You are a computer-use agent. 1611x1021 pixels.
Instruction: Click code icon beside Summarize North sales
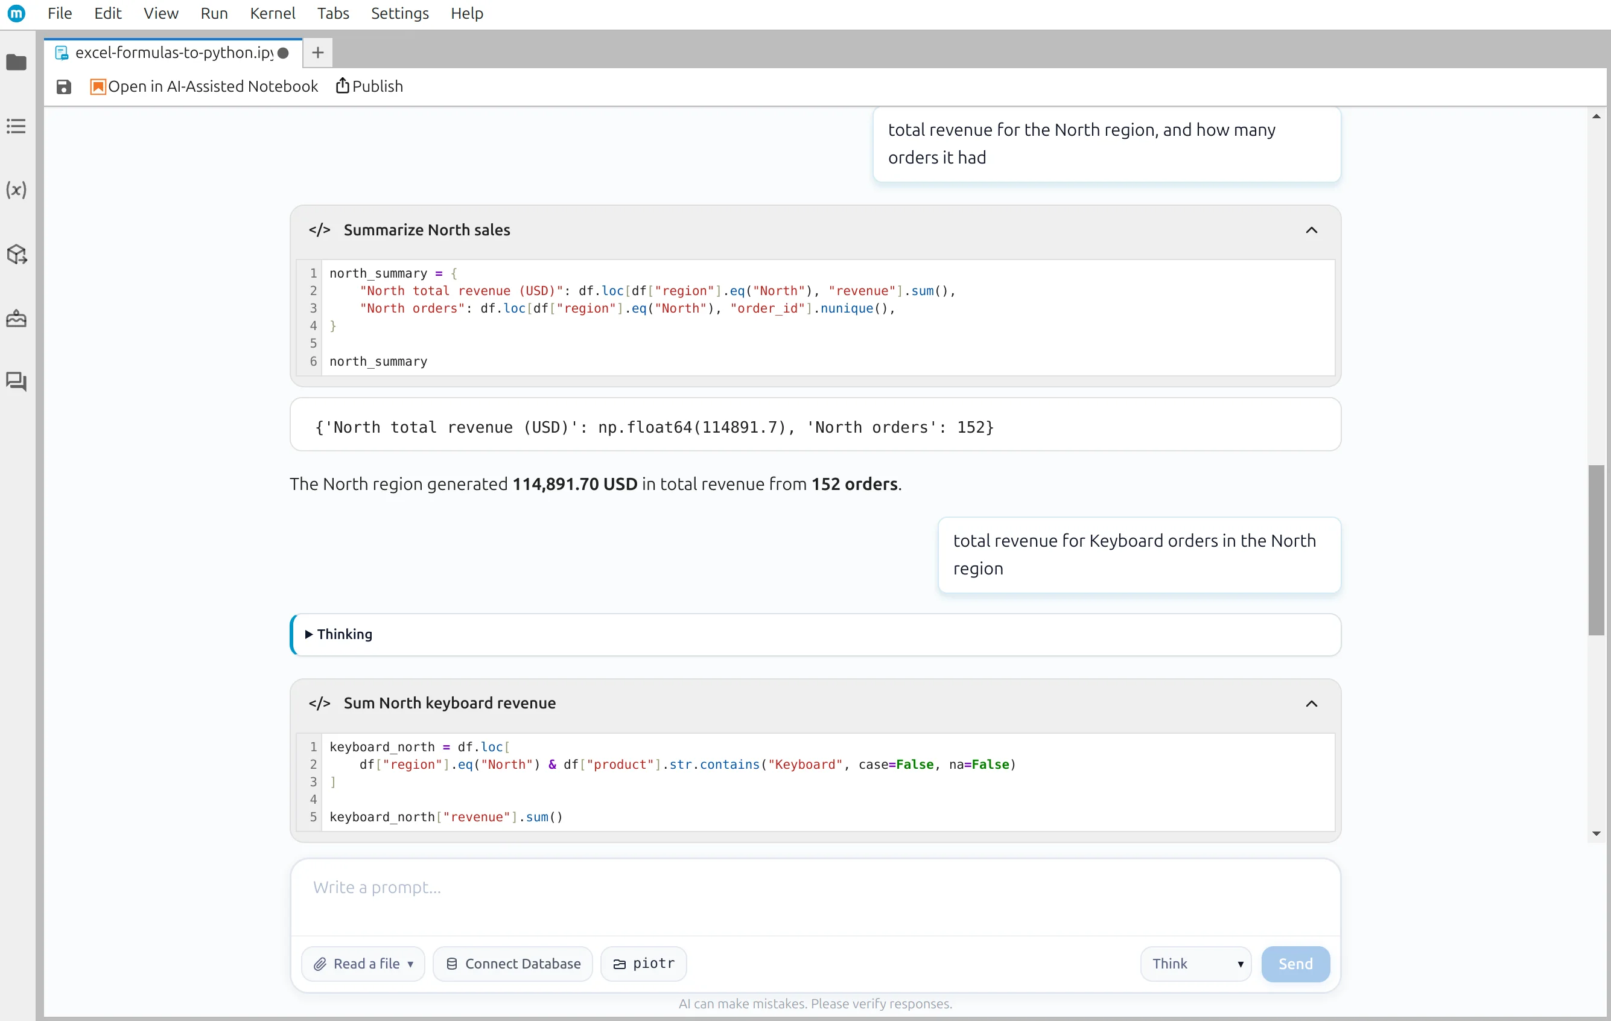(x=320, y=230)
